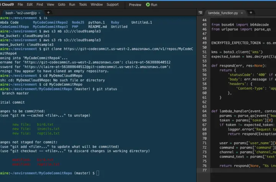Image resolution: width=276 pixels, height=182 pixels.
Task: Open the Find menu
Action: [x=39, y=5]
